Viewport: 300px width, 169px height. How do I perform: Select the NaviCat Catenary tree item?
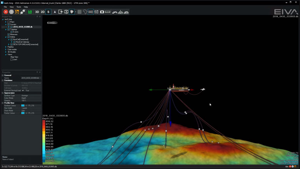pyautogui.click(x=23, y=42)
